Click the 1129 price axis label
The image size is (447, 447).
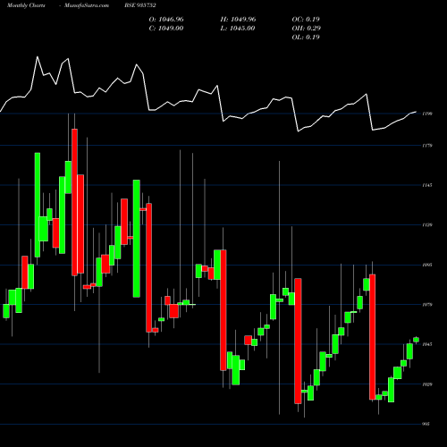tap(427, 225)
